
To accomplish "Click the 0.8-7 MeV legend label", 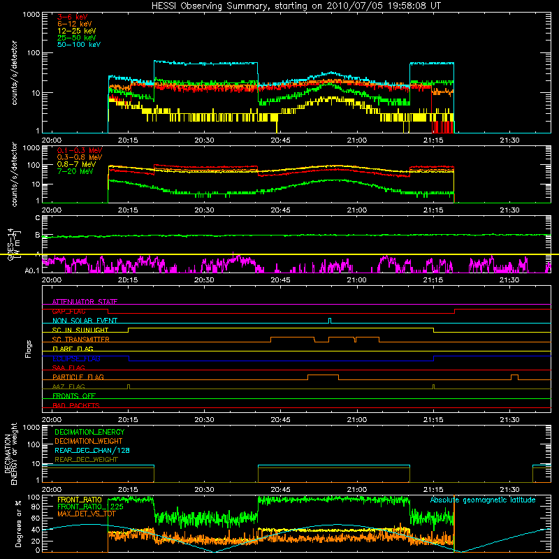I will (76, 164).
